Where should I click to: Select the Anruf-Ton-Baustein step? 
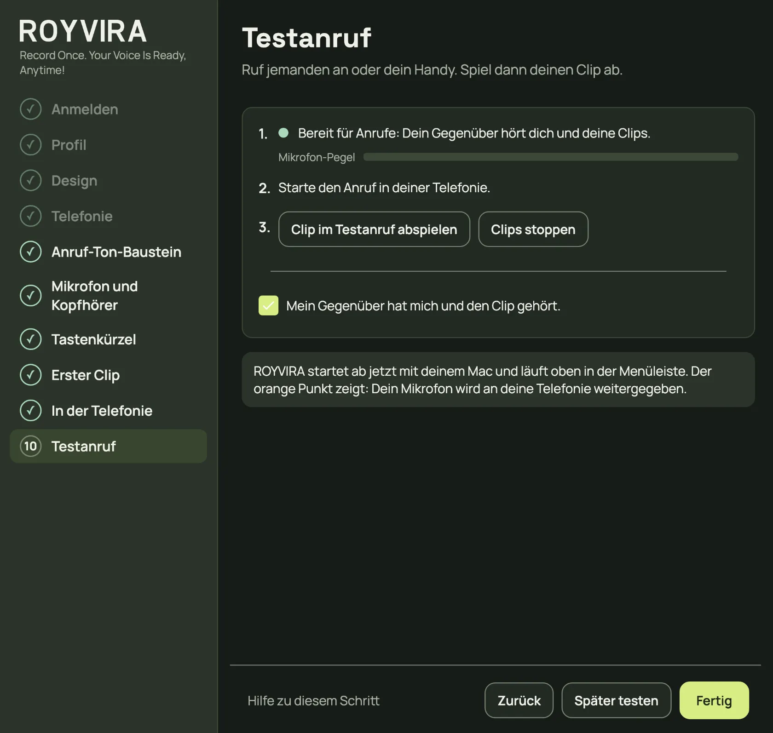(108, 252)
